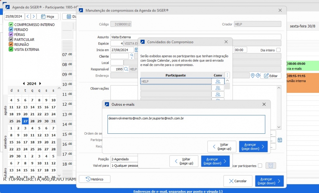Click the guests icon in HELP participant row
Viewport: 319px width, 193px height.
218,82
